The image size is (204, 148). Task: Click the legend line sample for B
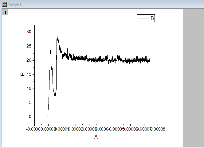[143, 18]
